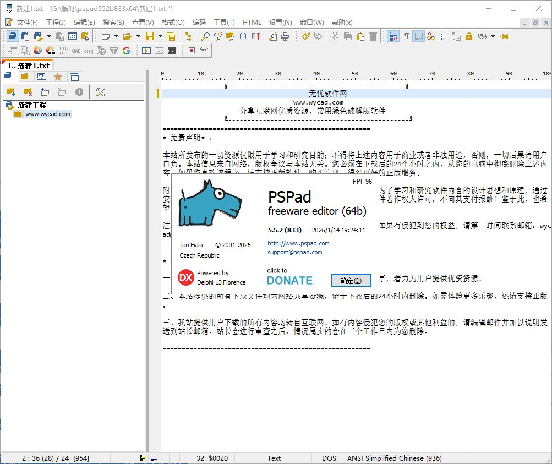Toggle read-only mode with the lock icon
552x464 pixels.
point(469,37)
